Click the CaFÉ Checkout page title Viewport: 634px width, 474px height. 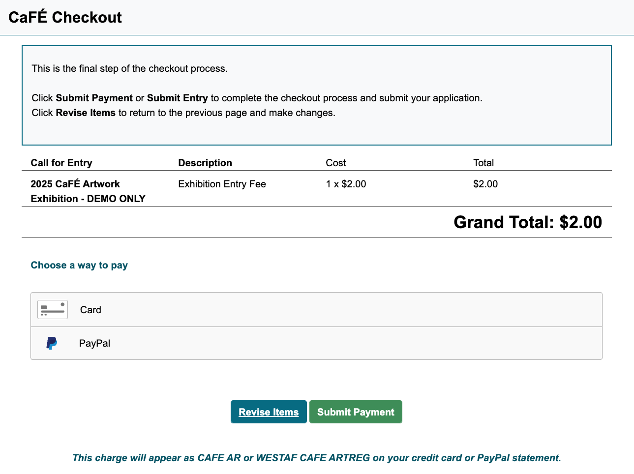pos(65,17)
